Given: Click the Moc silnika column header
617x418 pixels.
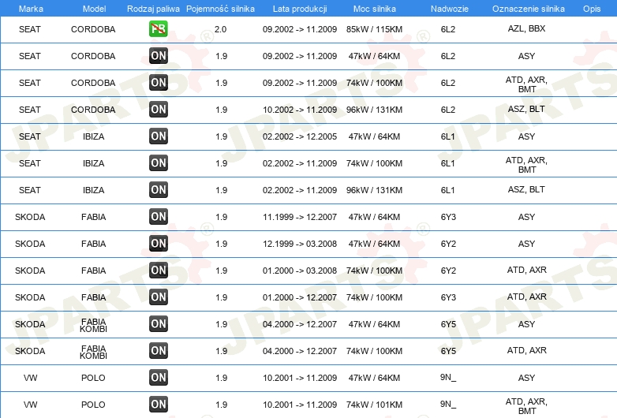Looking at the screenshot, I should pyautogui.click(x=375, y=9).
